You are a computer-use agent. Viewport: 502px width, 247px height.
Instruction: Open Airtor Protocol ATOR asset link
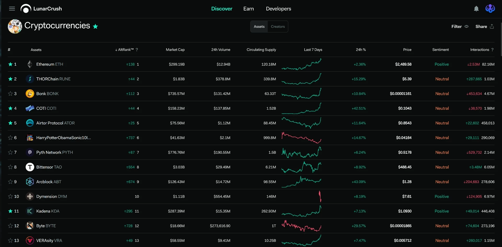tap(55, 123)
